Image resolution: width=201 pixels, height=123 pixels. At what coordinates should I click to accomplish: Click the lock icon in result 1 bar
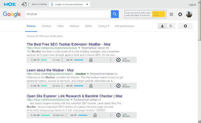[x=91, y=60]
